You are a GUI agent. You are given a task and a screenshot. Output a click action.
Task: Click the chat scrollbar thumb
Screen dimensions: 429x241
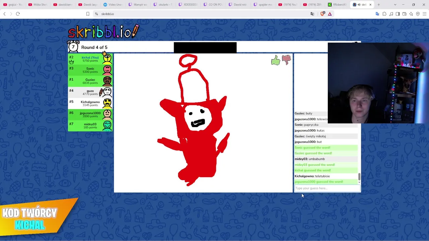(x=359, y=176)
